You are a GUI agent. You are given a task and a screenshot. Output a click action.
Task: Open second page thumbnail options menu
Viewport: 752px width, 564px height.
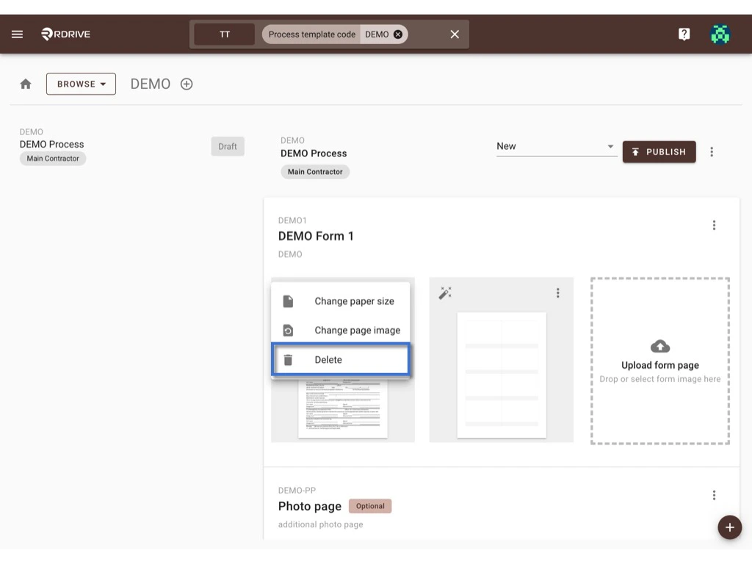point(558,293)
